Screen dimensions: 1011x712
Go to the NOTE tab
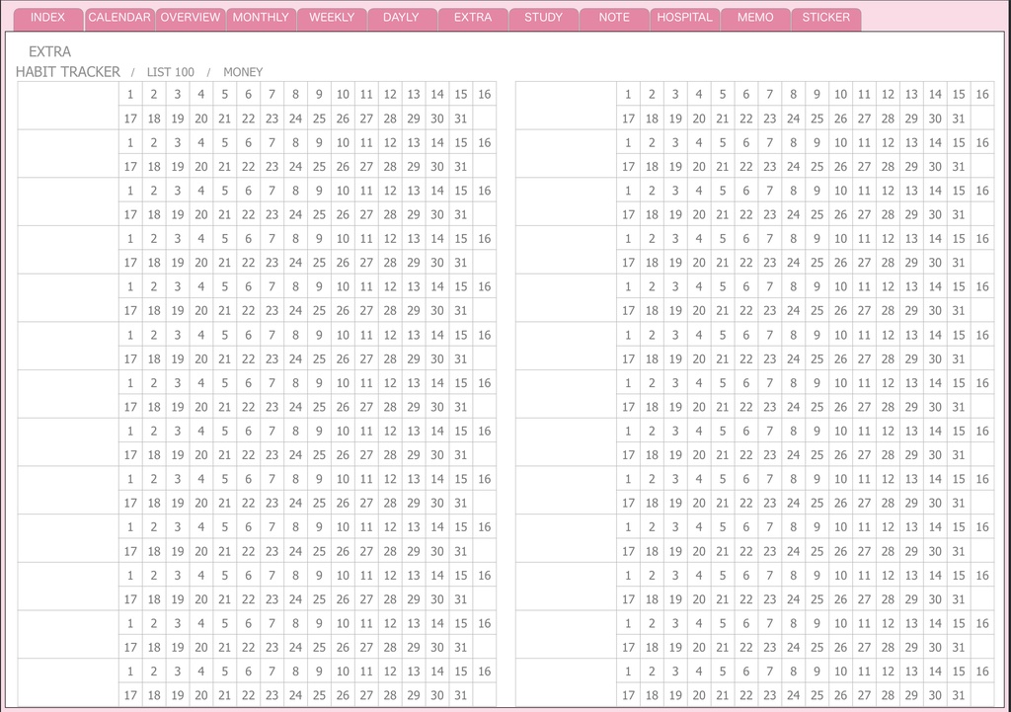tap(614, 18)
